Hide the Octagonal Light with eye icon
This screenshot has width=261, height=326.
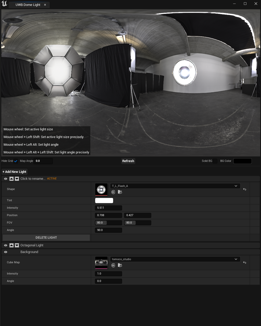[6, 245]
